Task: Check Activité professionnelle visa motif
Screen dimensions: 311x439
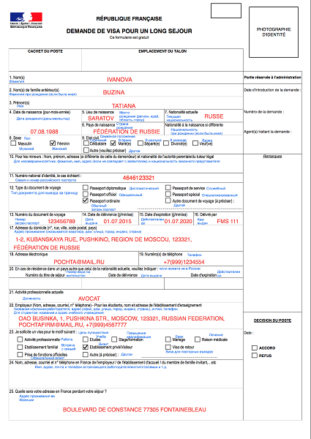Action: [20, 339]
